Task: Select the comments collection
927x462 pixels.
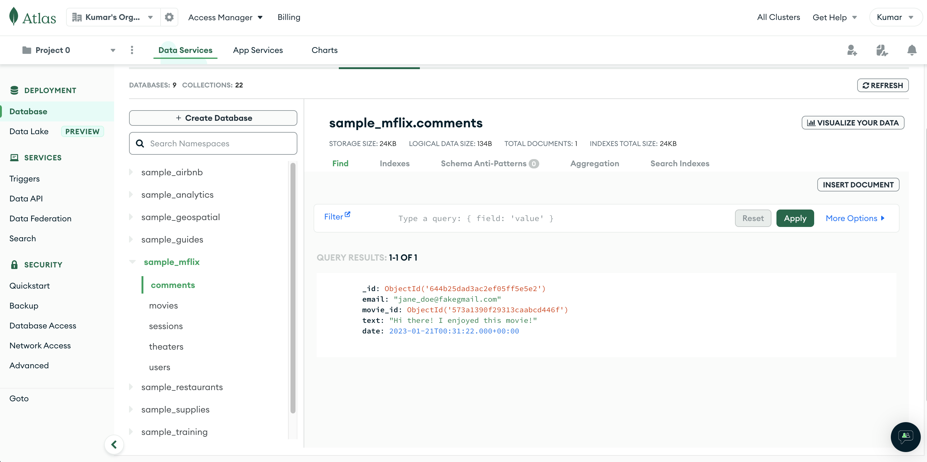Action: pos(173,285)
